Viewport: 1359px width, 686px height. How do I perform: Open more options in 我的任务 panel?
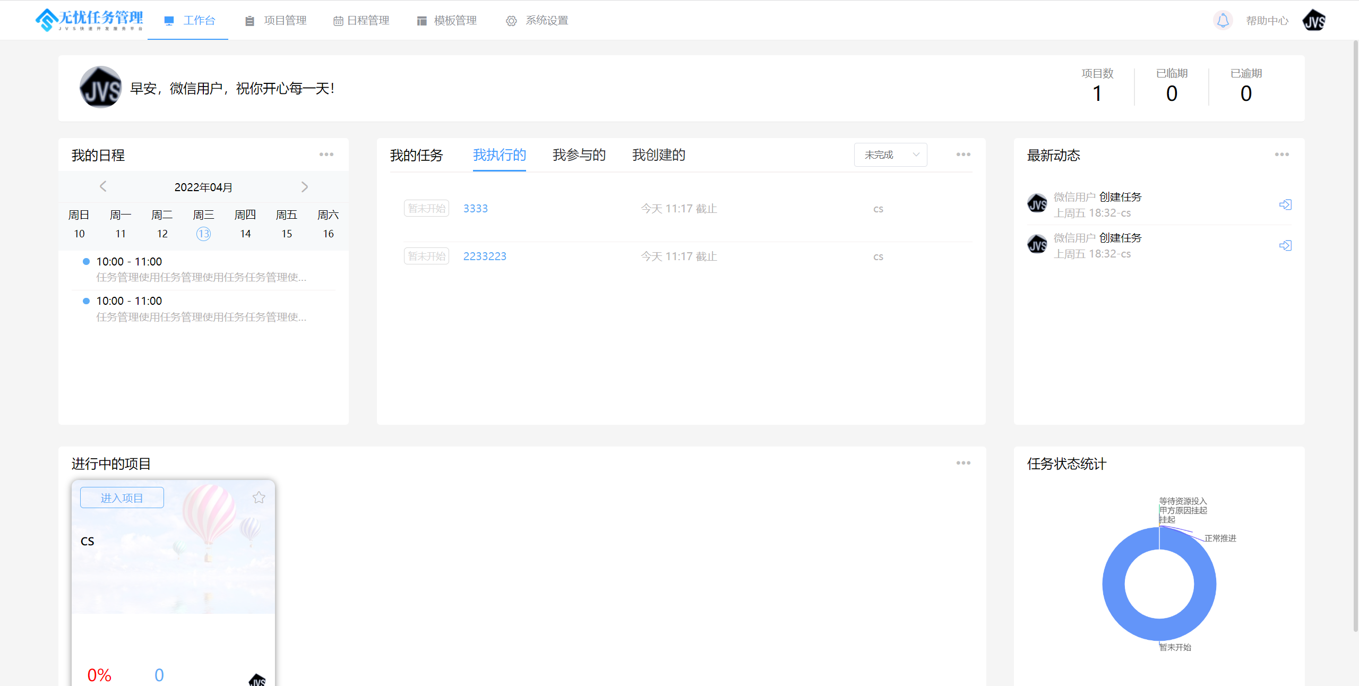[x=963, y=155]
